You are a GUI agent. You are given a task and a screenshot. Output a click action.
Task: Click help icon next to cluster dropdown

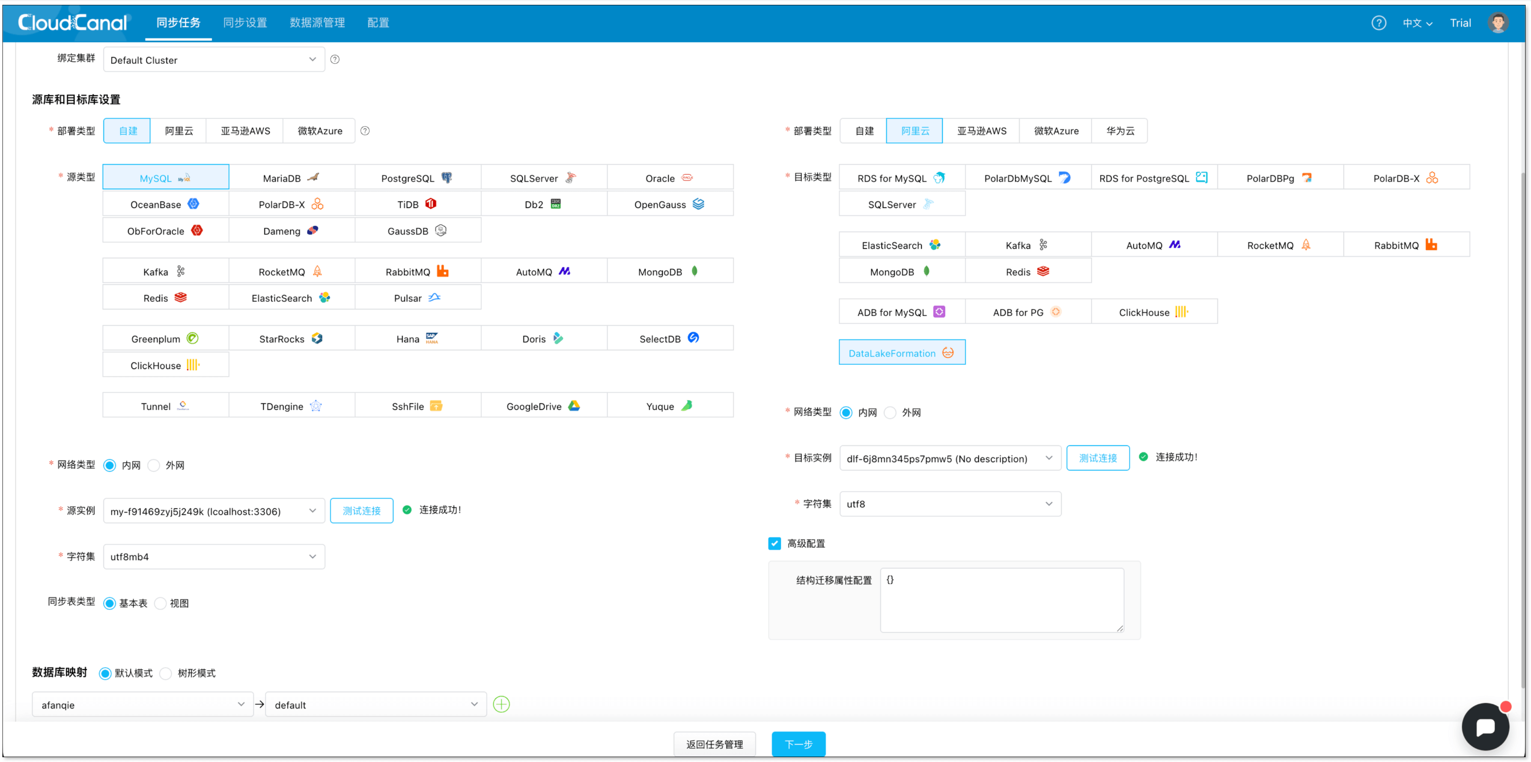335,59
